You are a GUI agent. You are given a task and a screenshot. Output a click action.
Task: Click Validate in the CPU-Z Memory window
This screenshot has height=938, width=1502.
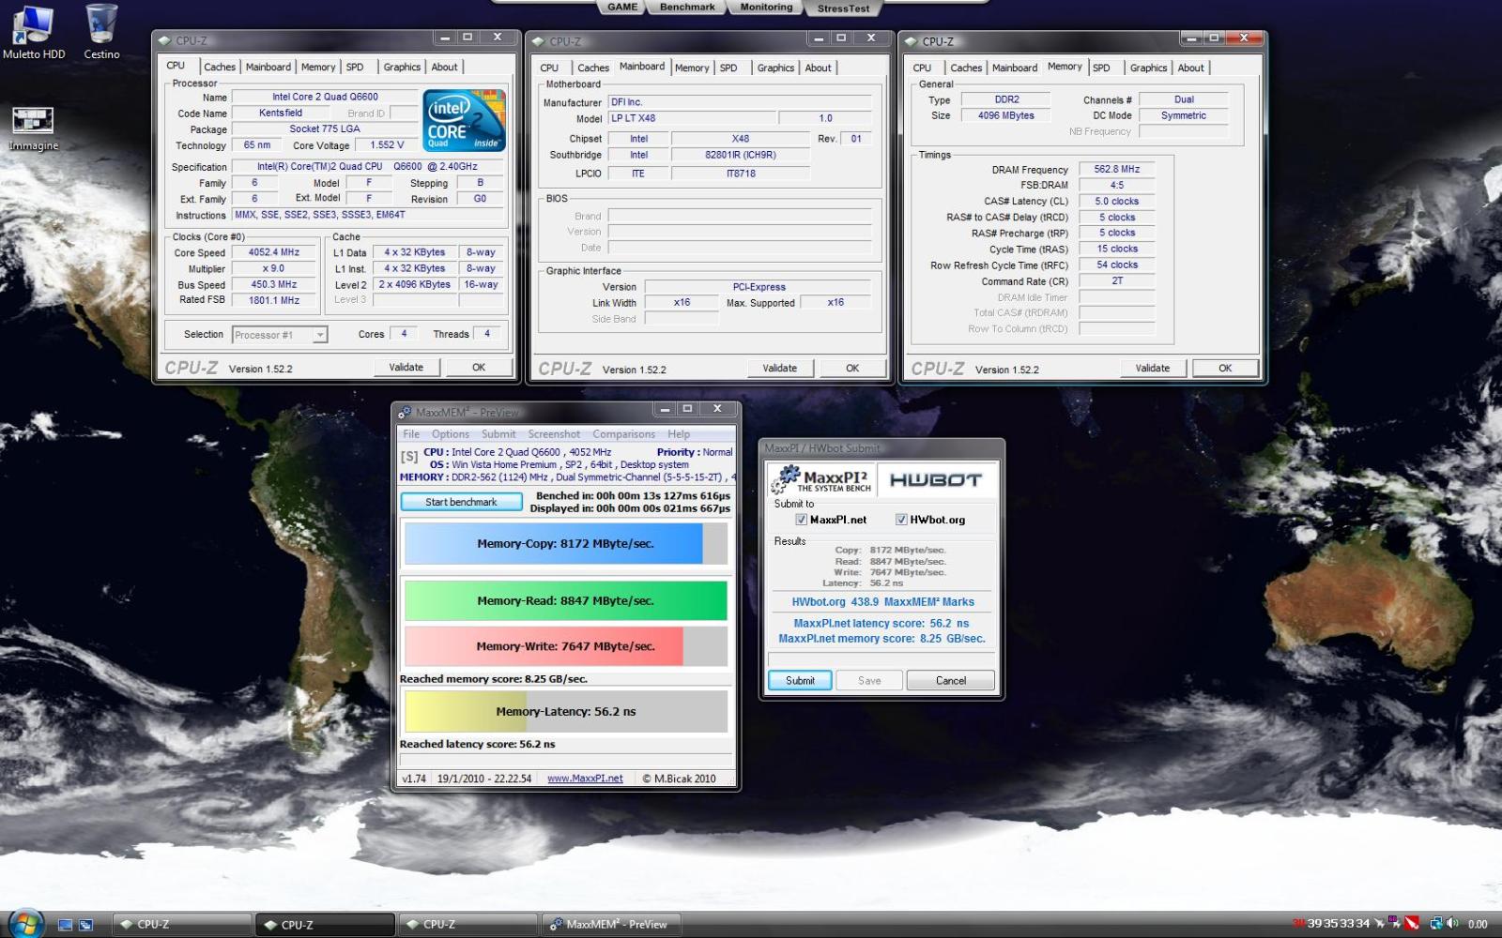1152,369
